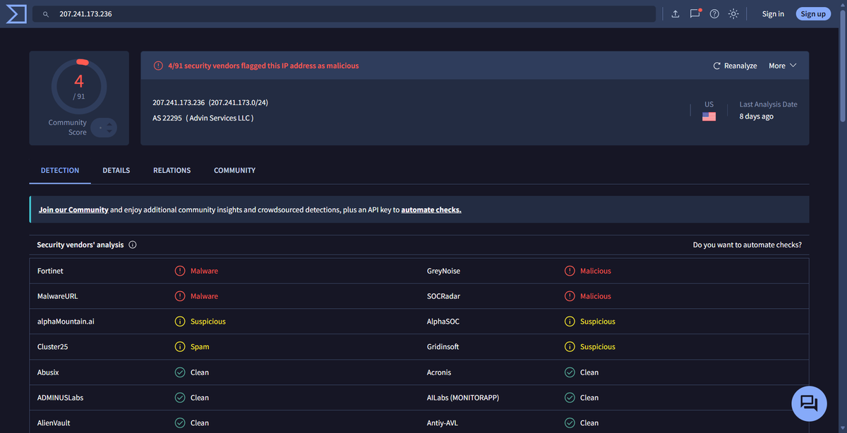
Task: Click the community score vote control
Action: [104, 128]
